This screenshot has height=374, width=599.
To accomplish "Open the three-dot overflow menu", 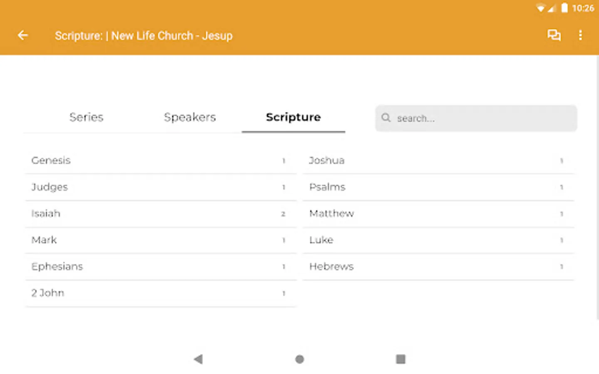I will [580, 35].
